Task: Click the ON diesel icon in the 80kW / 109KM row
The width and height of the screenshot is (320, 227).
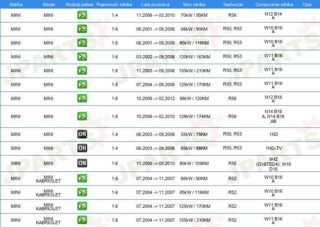Action: [82, 163]
